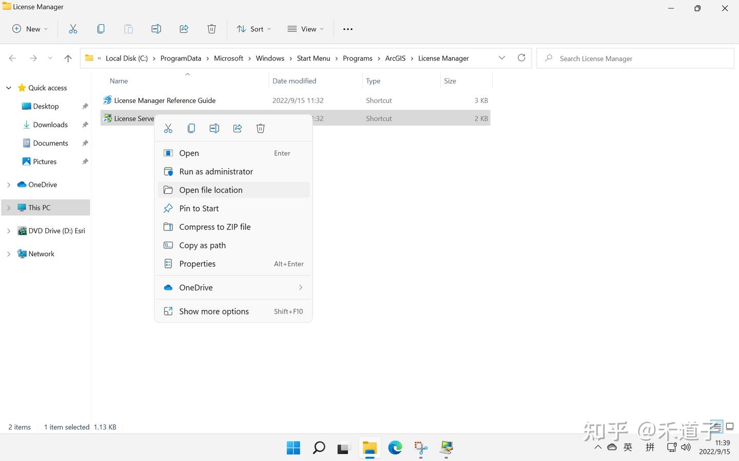Pin License Server shortcut to Start
This screenshot has height=461, width=739.
click(x=199, y=208)
